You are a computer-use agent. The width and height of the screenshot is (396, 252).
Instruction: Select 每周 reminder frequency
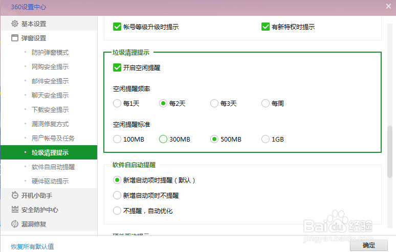point(266,103)
